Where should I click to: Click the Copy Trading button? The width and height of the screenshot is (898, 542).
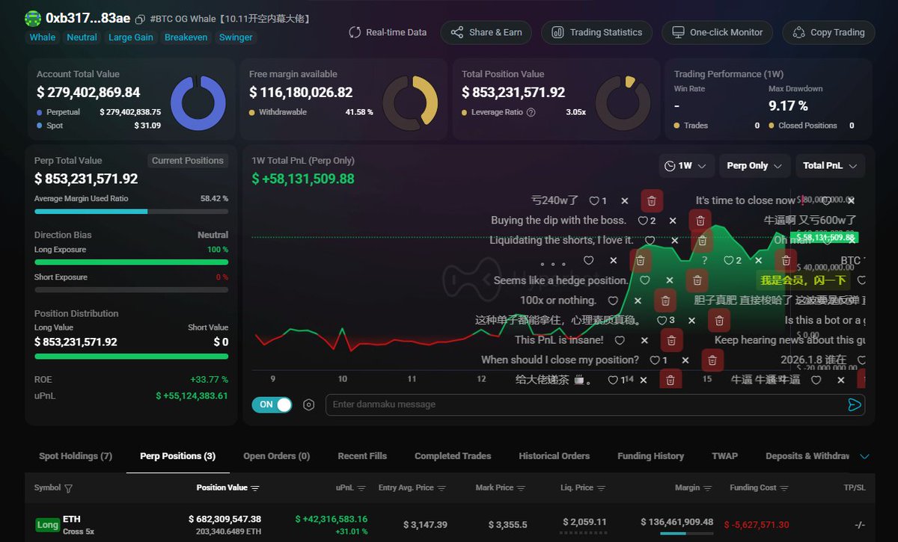(x=828, y=32)
